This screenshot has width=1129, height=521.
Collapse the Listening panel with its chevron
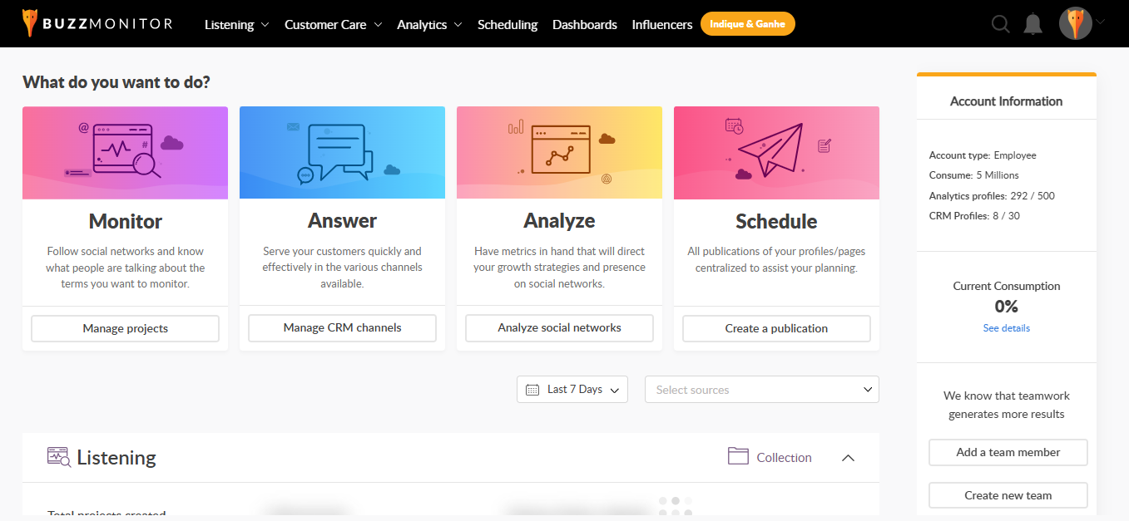[848, 457]
